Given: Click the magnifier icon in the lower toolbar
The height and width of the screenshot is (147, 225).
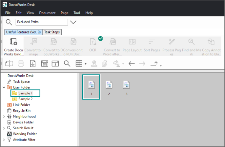Looking at the screenshot, I should (67, 64).
